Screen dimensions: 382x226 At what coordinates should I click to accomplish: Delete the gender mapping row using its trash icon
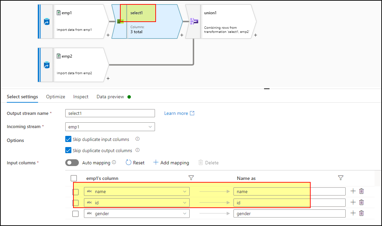[361, 213]
